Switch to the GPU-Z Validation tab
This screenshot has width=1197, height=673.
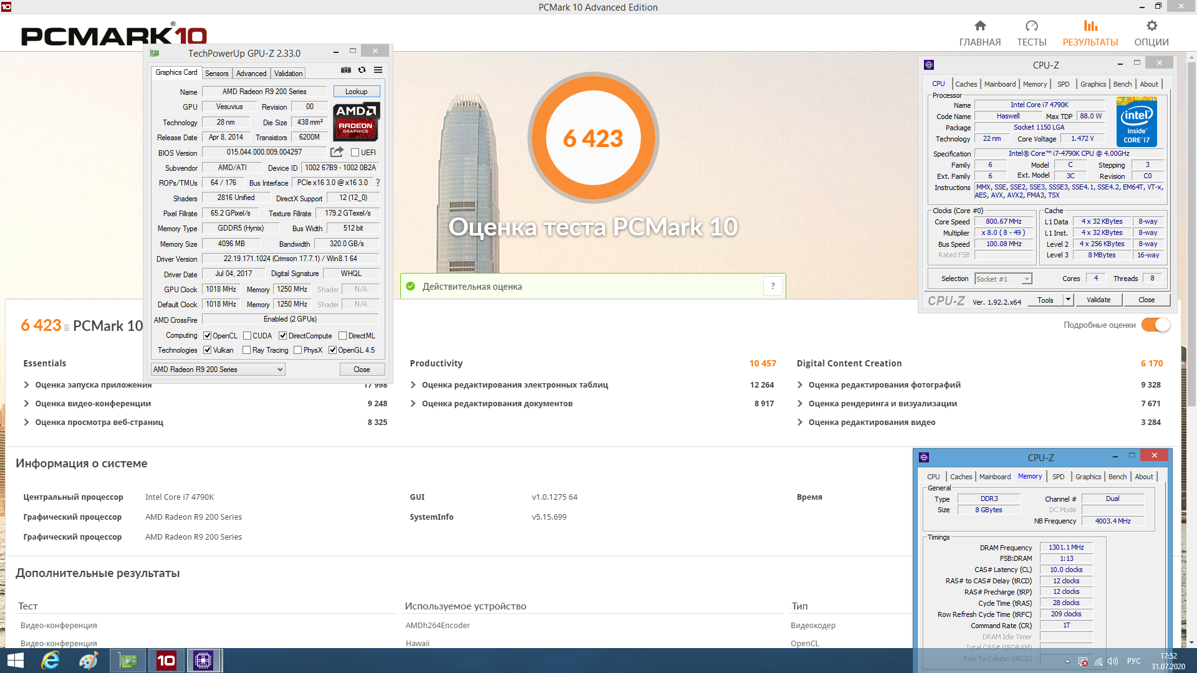tap(289, 74)
